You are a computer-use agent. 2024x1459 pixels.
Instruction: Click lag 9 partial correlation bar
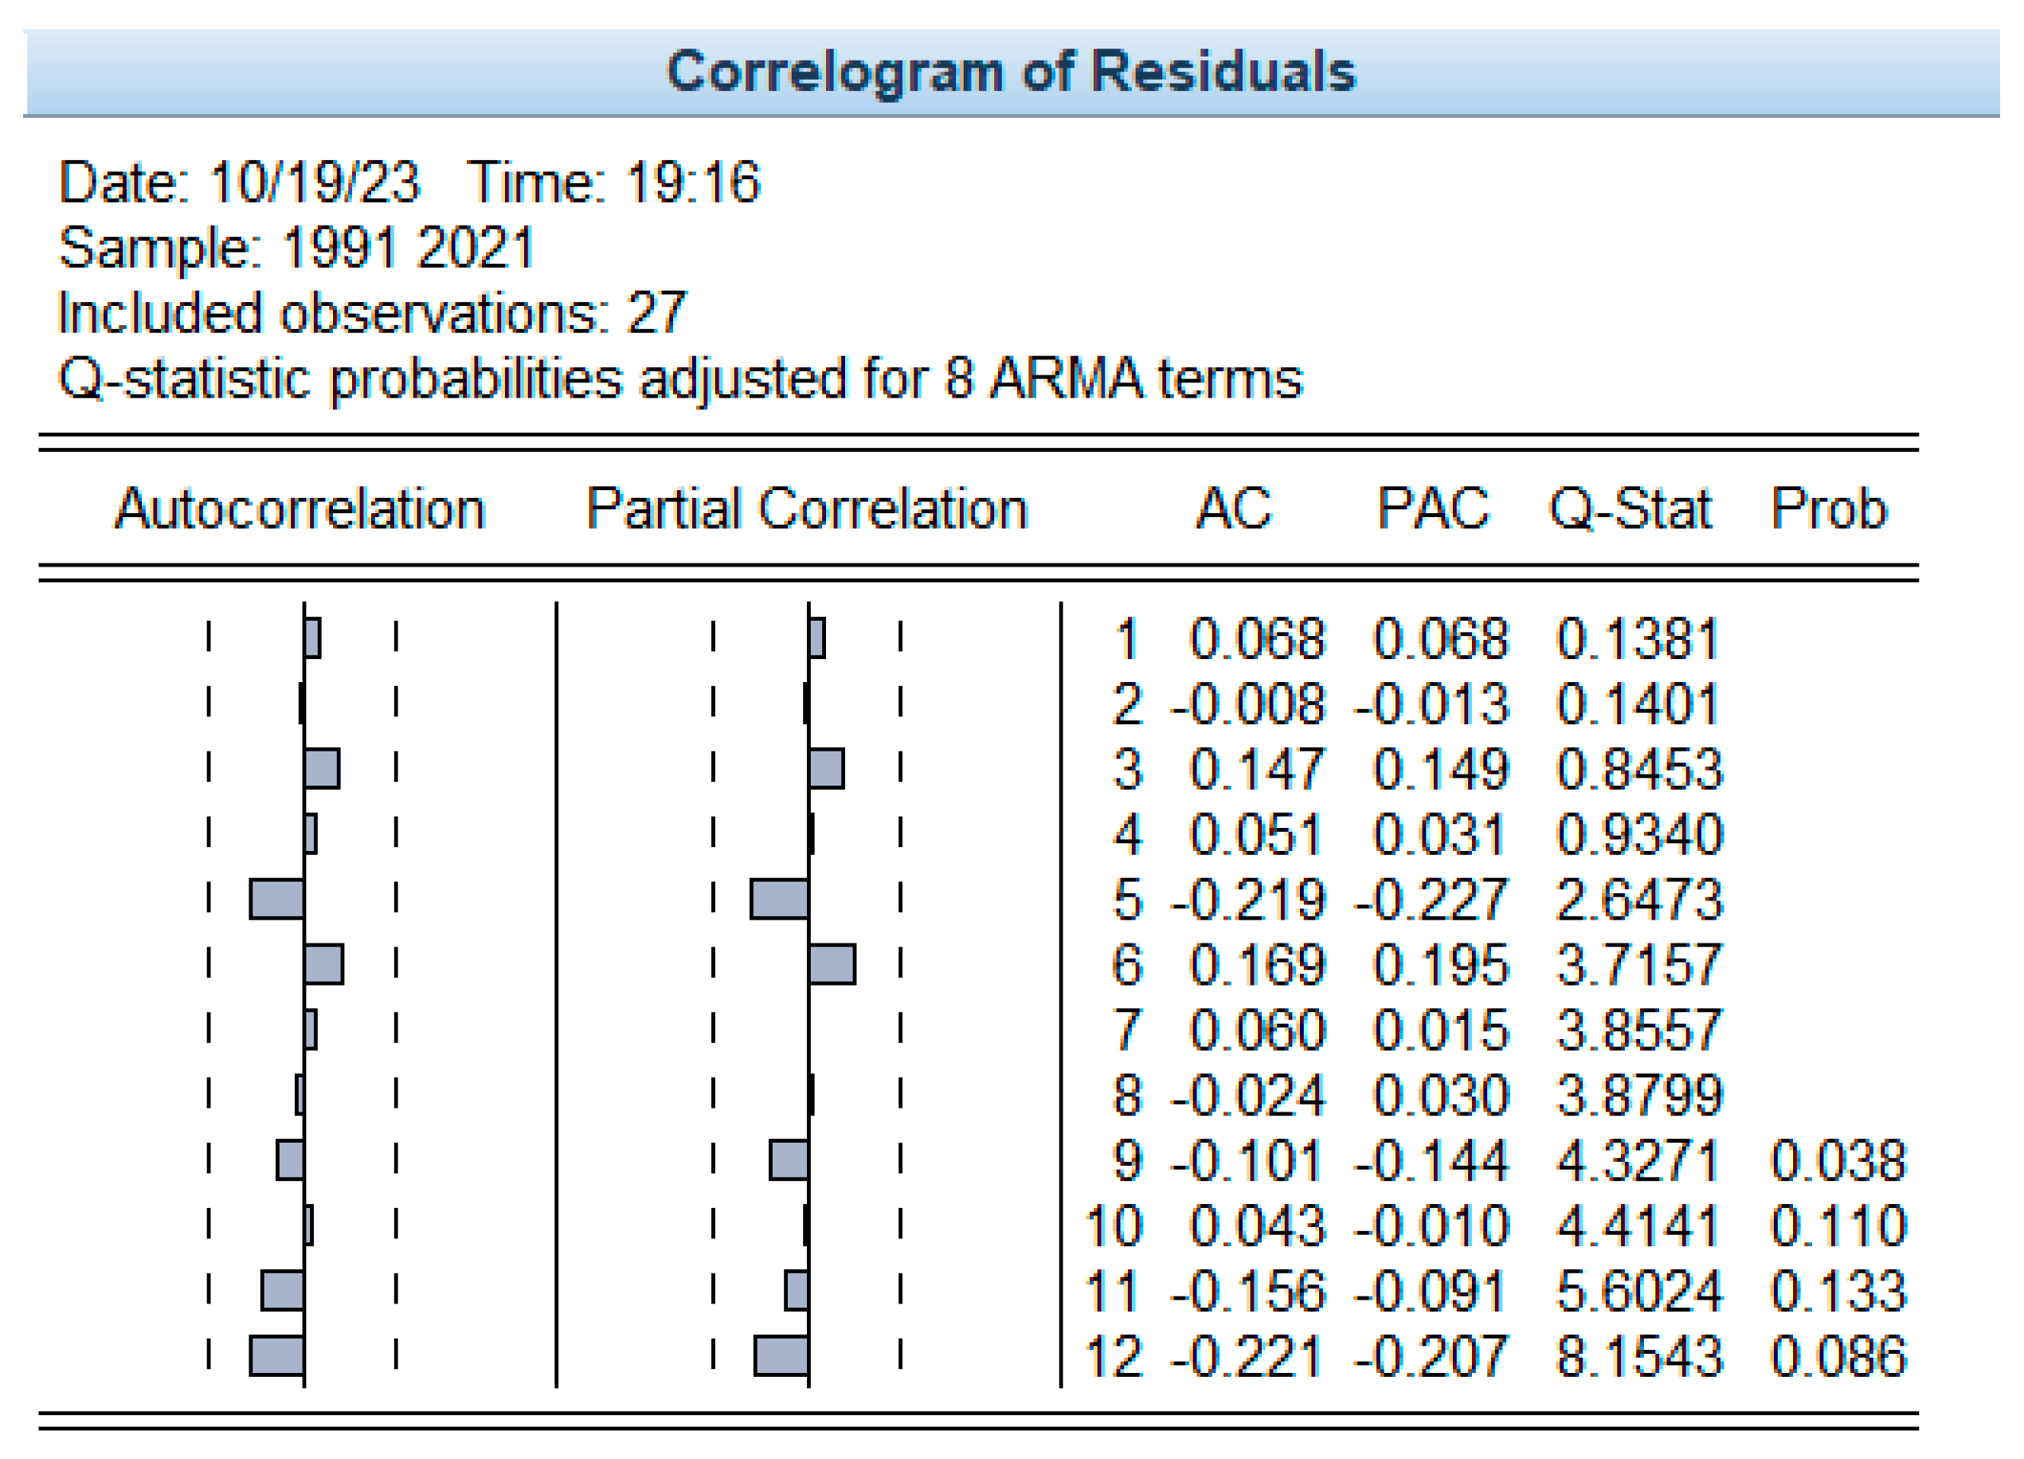789,1160
